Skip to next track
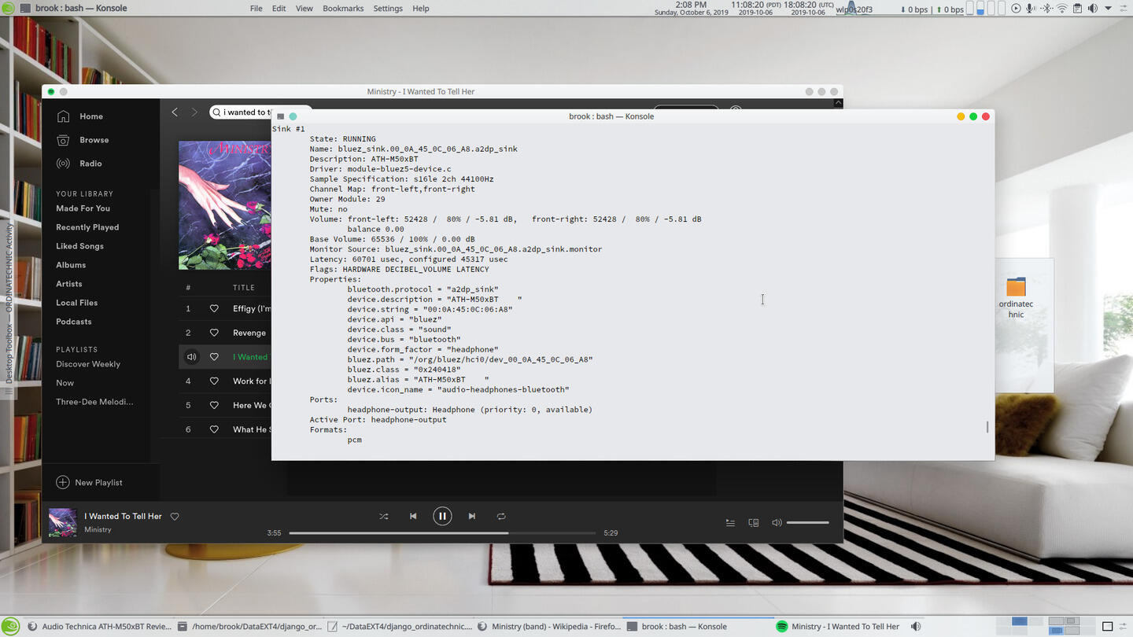The width and height of the screenshot is (1133, 637). coord(472,517)
